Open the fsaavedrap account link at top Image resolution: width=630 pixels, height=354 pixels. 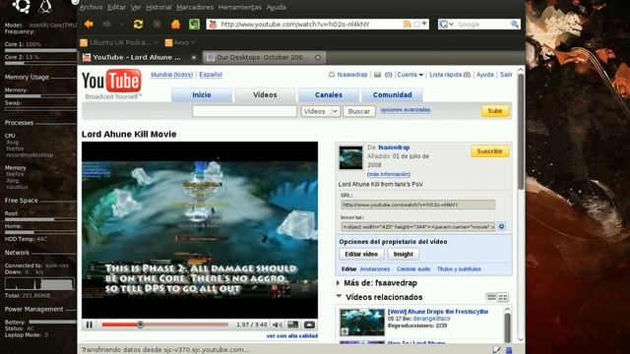[352, 75]
